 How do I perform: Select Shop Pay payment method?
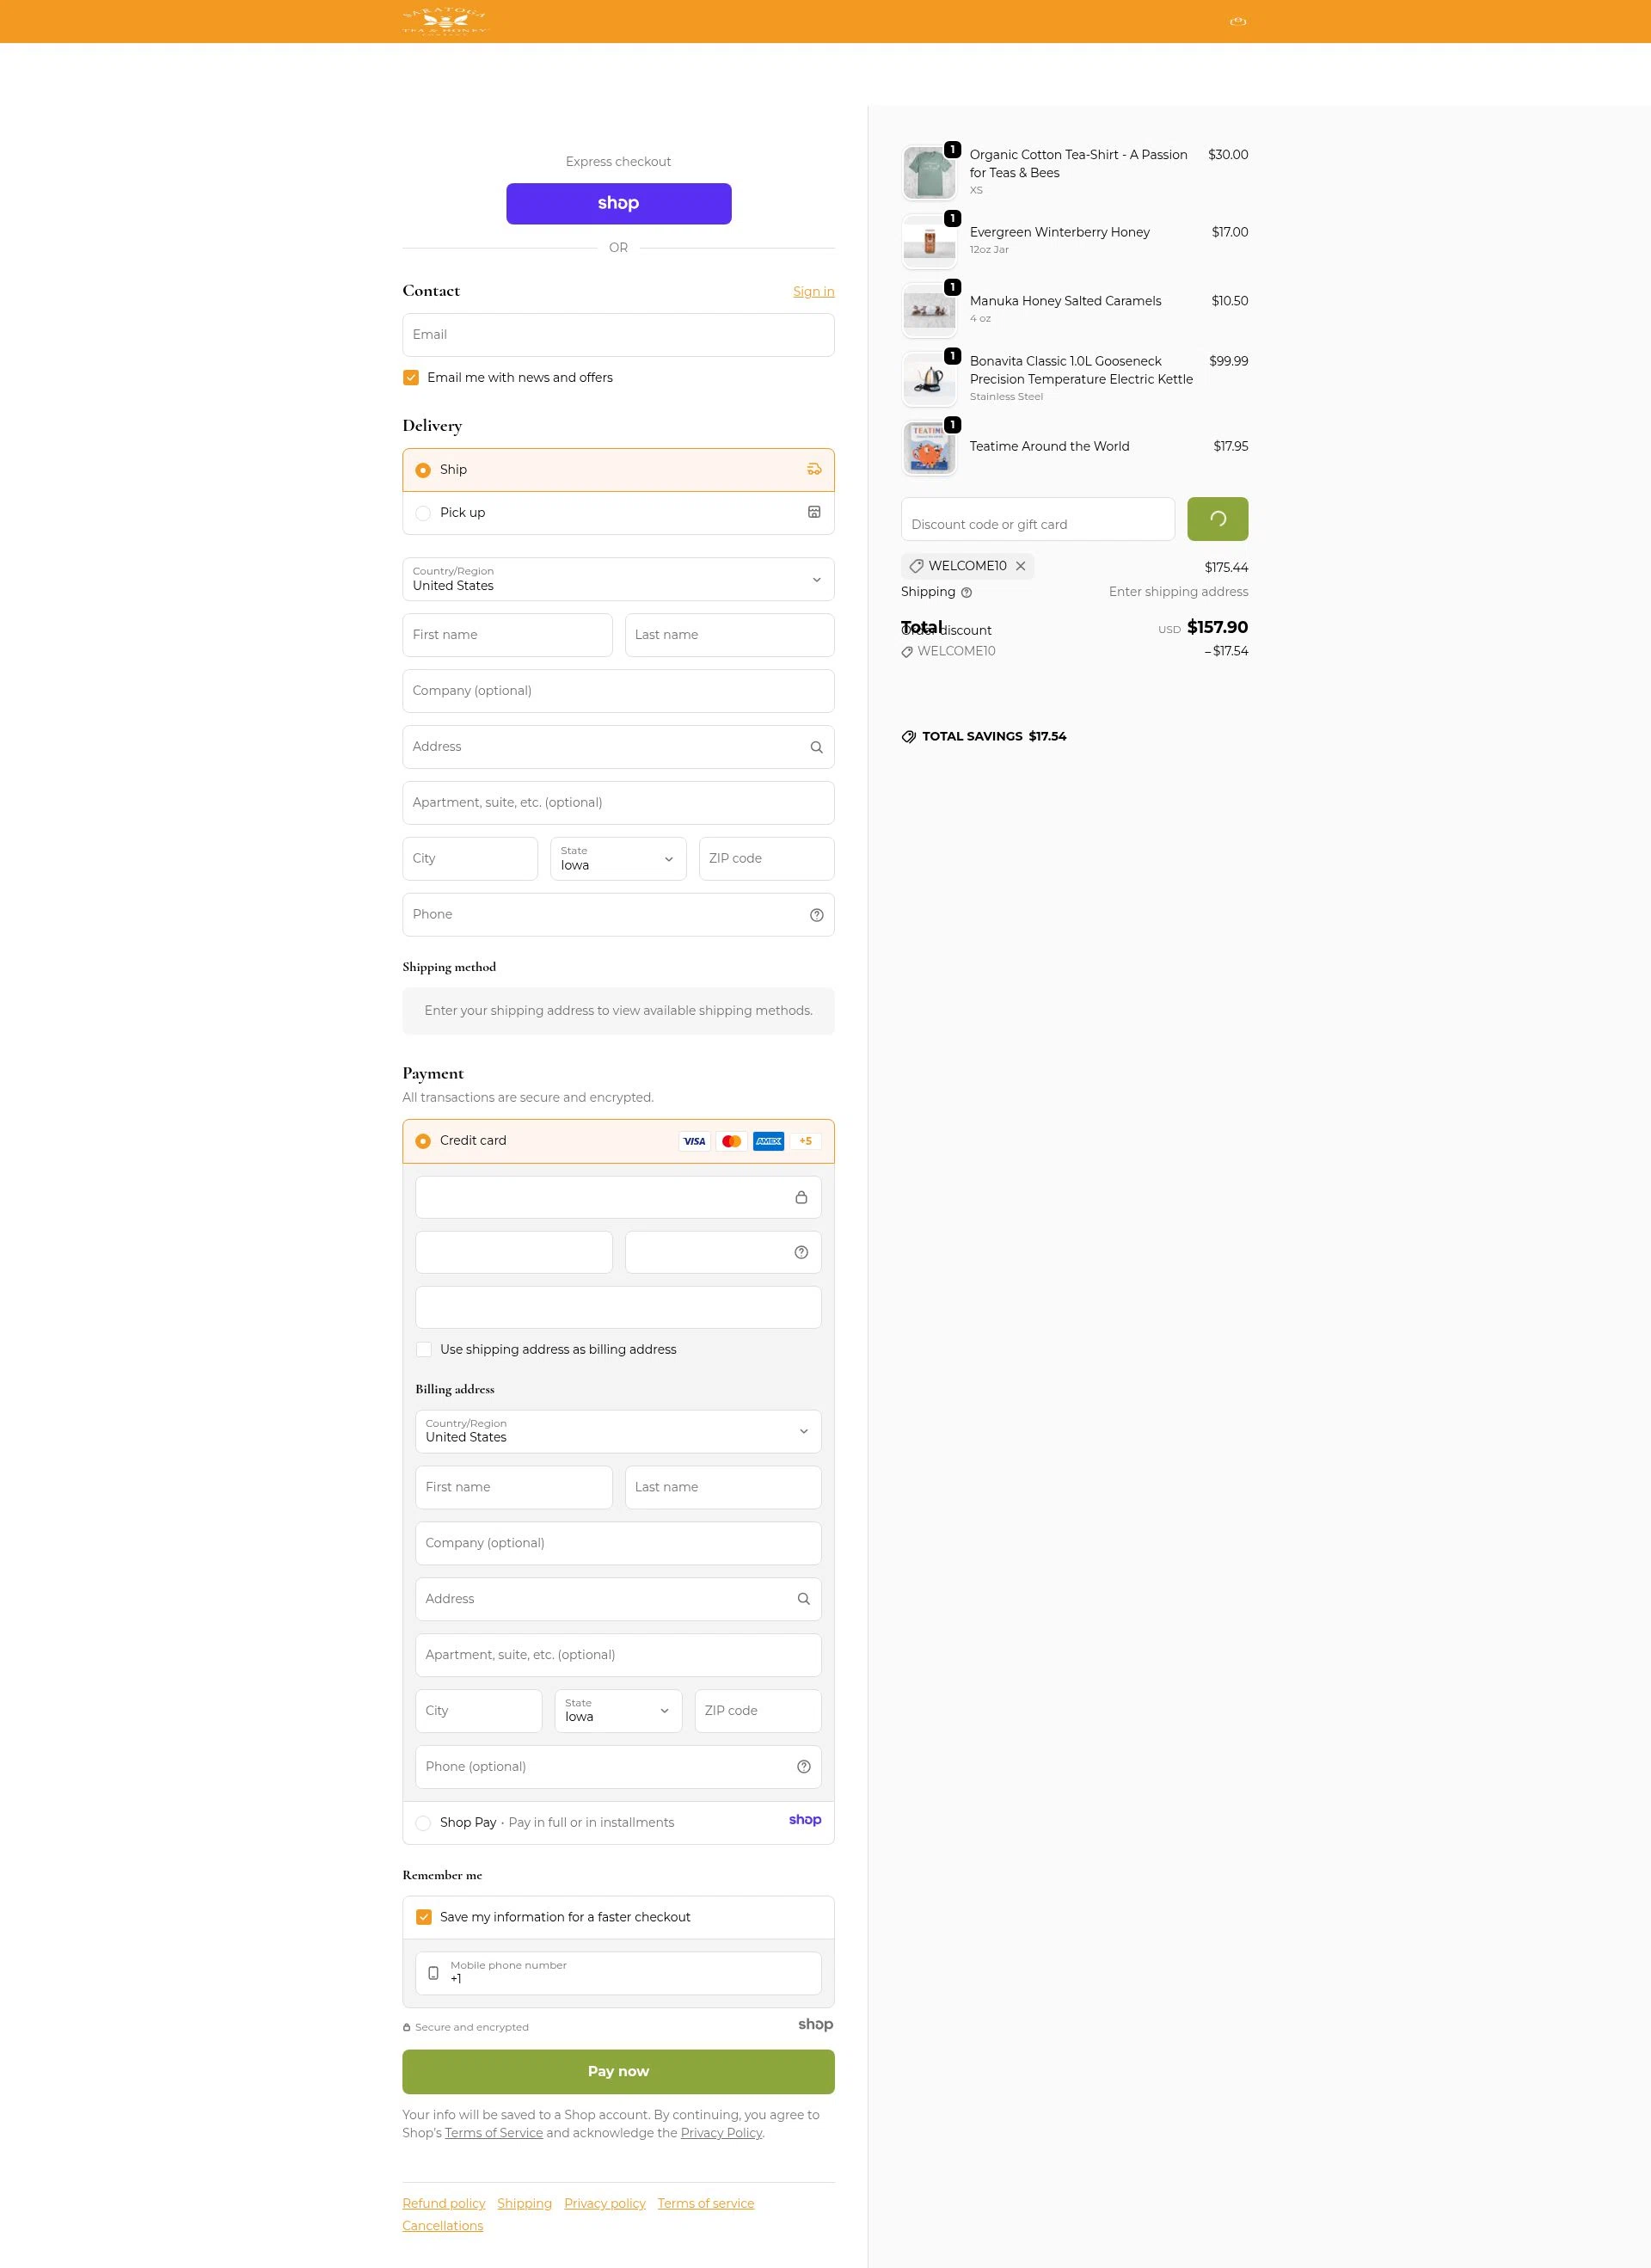pos(423,1822)
